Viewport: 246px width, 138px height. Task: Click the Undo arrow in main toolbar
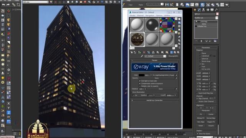[3, 5]
